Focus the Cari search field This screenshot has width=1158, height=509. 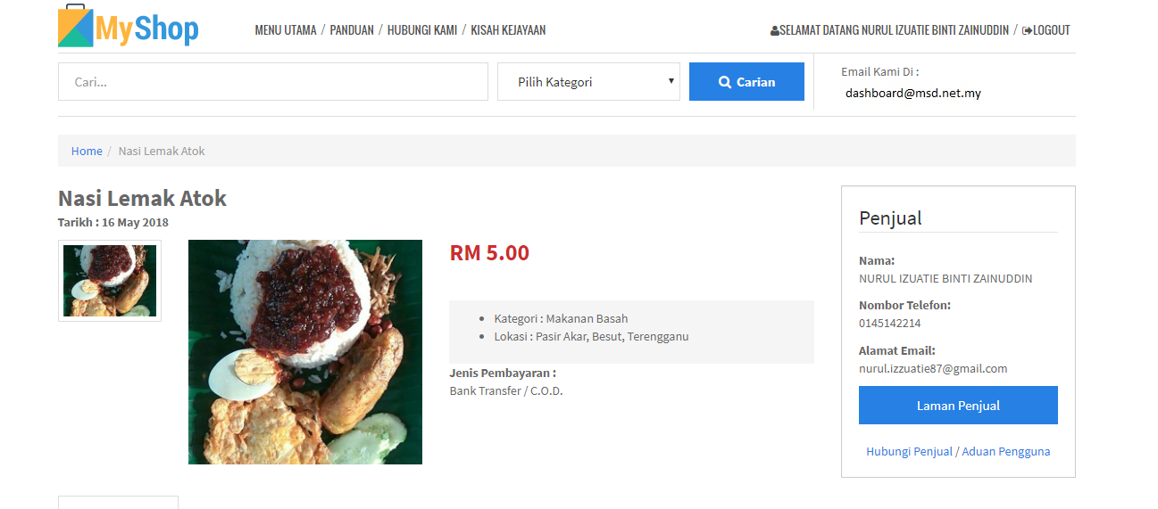[273, 82]
